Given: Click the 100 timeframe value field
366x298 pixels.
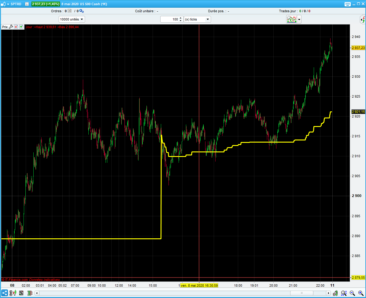Looking at the screenshot, I should 170,19.
